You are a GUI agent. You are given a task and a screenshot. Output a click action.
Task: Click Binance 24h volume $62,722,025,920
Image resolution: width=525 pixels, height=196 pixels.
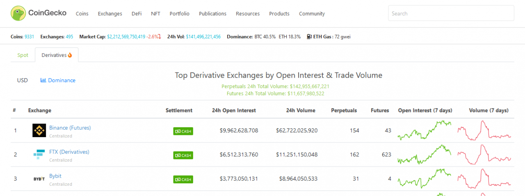coord(297,131)
